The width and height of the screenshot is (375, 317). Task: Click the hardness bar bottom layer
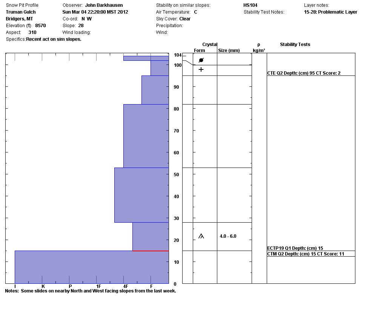[92, 267]
